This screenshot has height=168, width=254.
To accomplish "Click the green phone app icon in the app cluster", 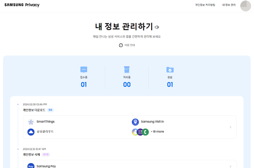I will click(146, 132).
